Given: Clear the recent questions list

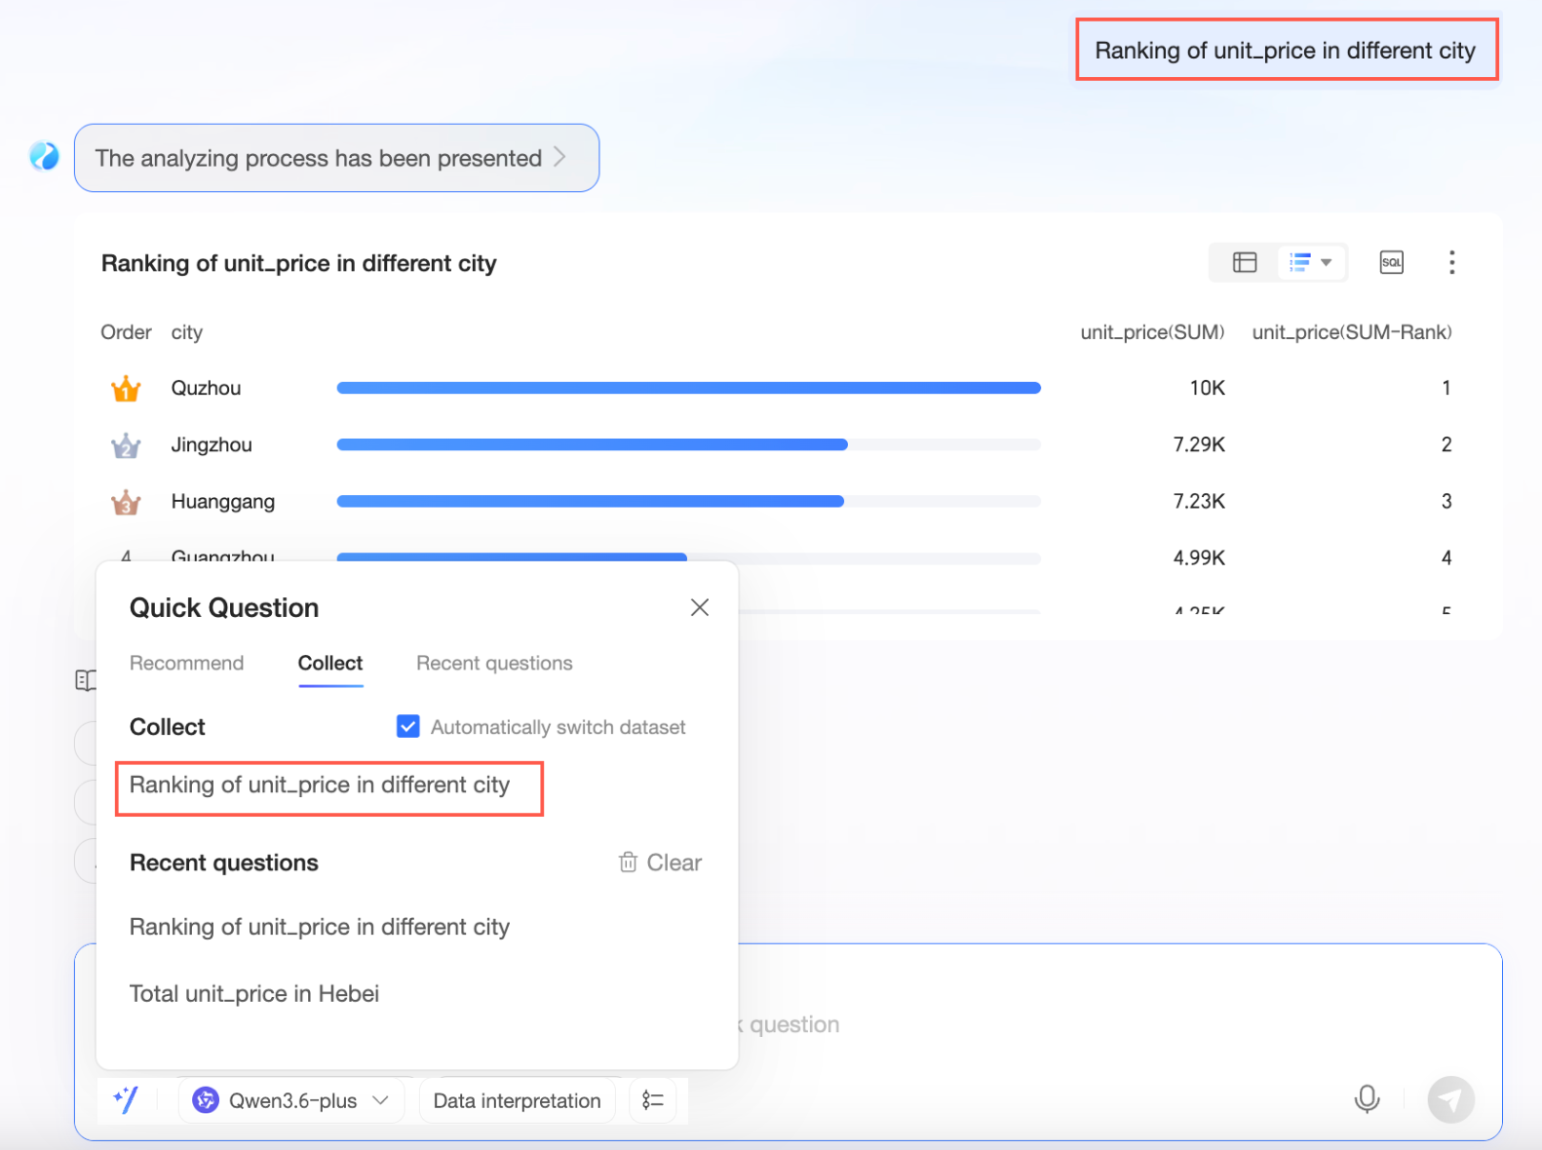Looking at the screenshot, I should click(x=660, y=862).
